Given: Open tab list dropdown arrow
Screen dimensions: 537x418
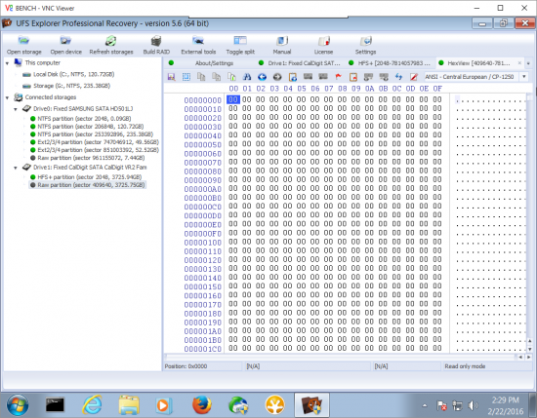Looking at the screenshot, I should click(528, 63).
